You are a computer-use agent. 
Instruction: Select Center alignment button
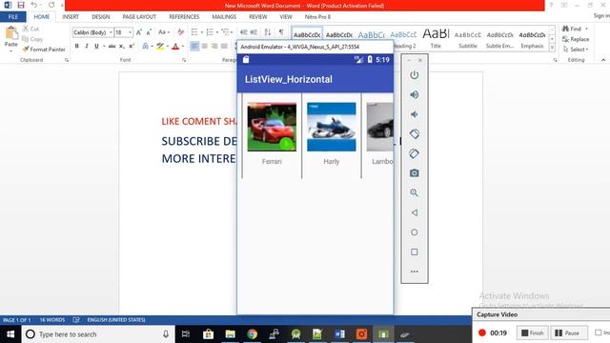(205, 47)
